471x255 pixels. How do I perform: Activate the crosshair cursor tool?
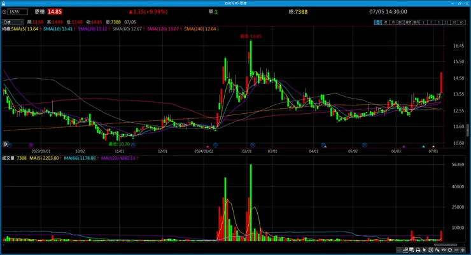pos(437,250)
